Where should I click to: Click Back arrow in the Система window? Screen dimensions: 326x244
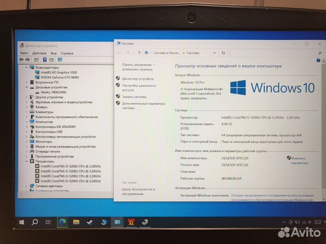tap(119, 53)
